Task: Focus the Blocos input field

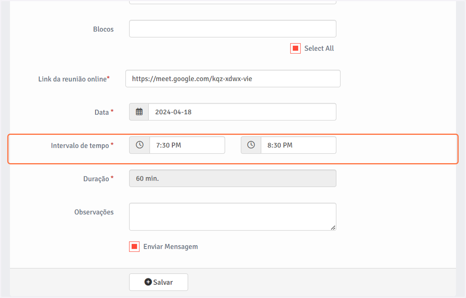Action: point(233,29)
